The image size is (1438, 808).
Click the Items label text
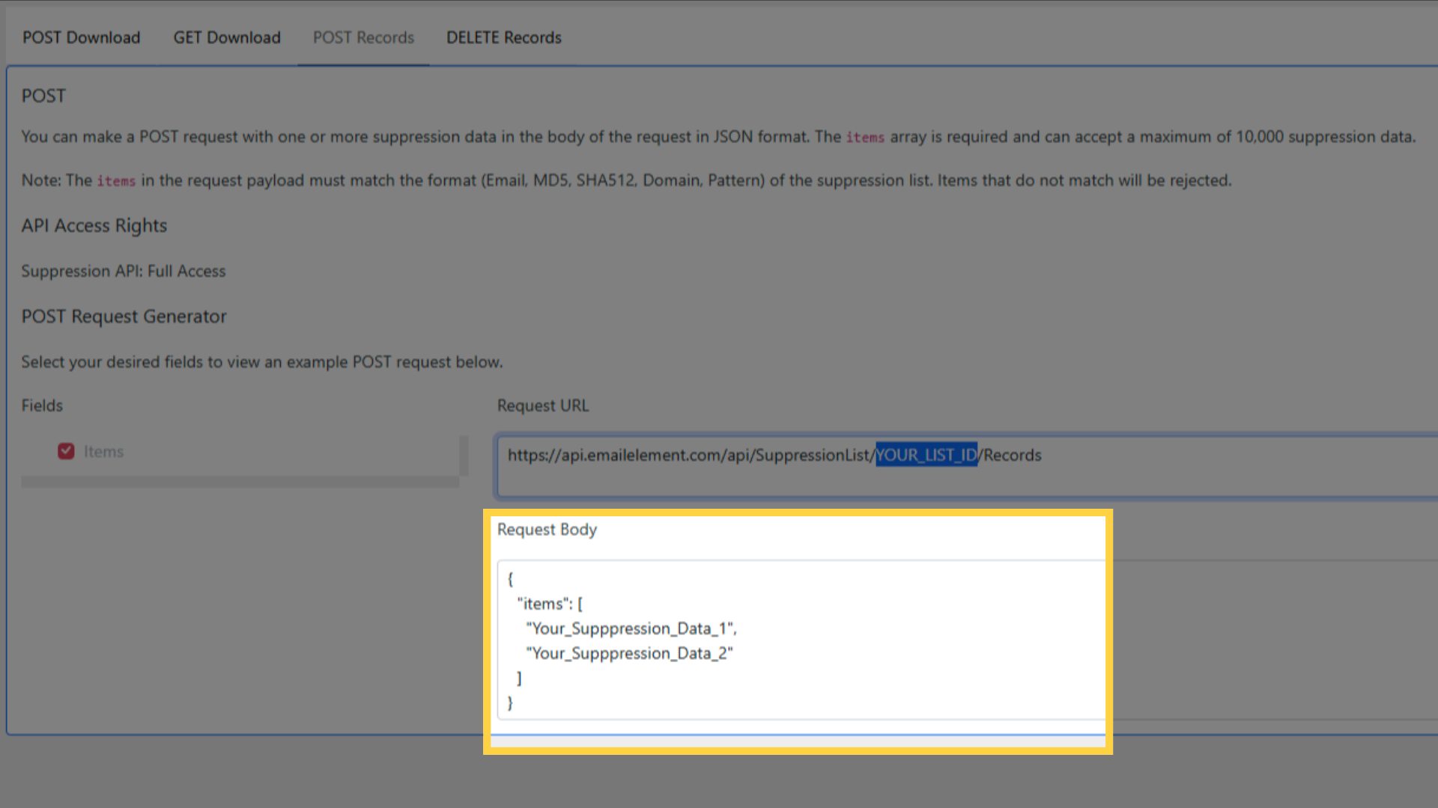point(103,452)
